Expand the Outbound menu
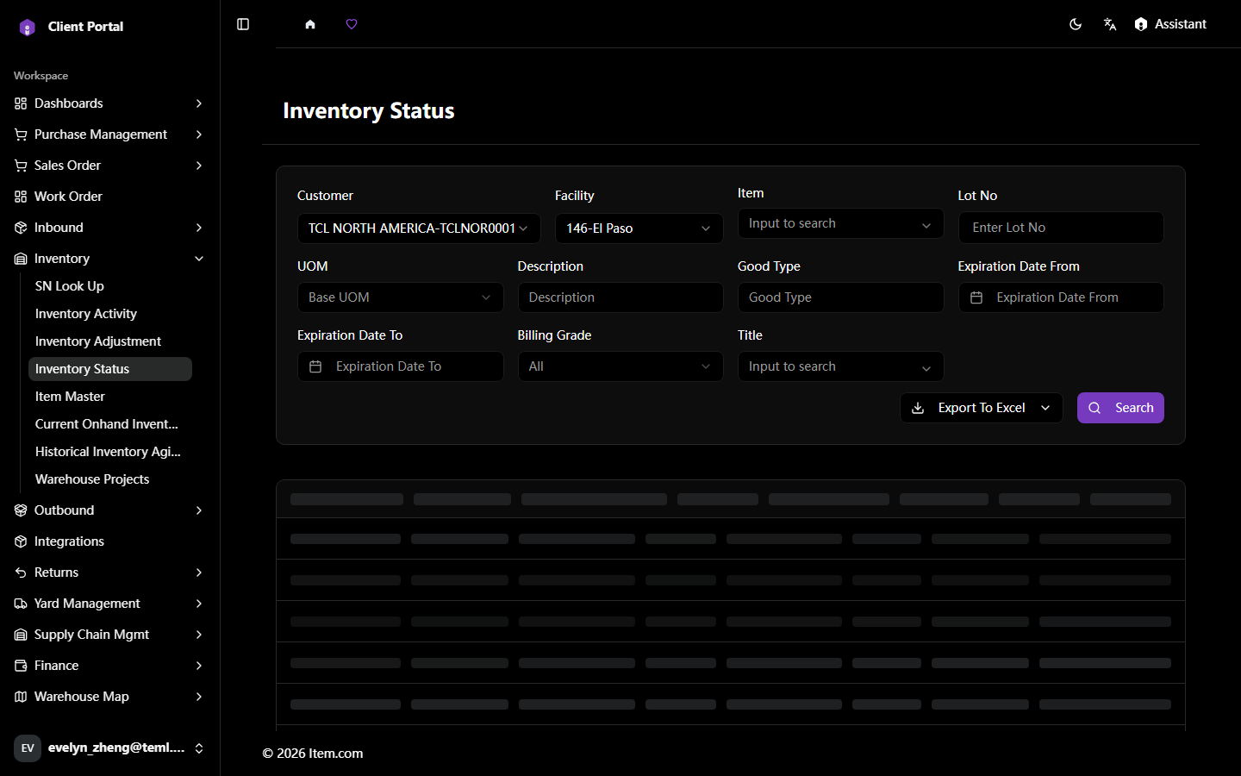 click(x=199, y=510)
